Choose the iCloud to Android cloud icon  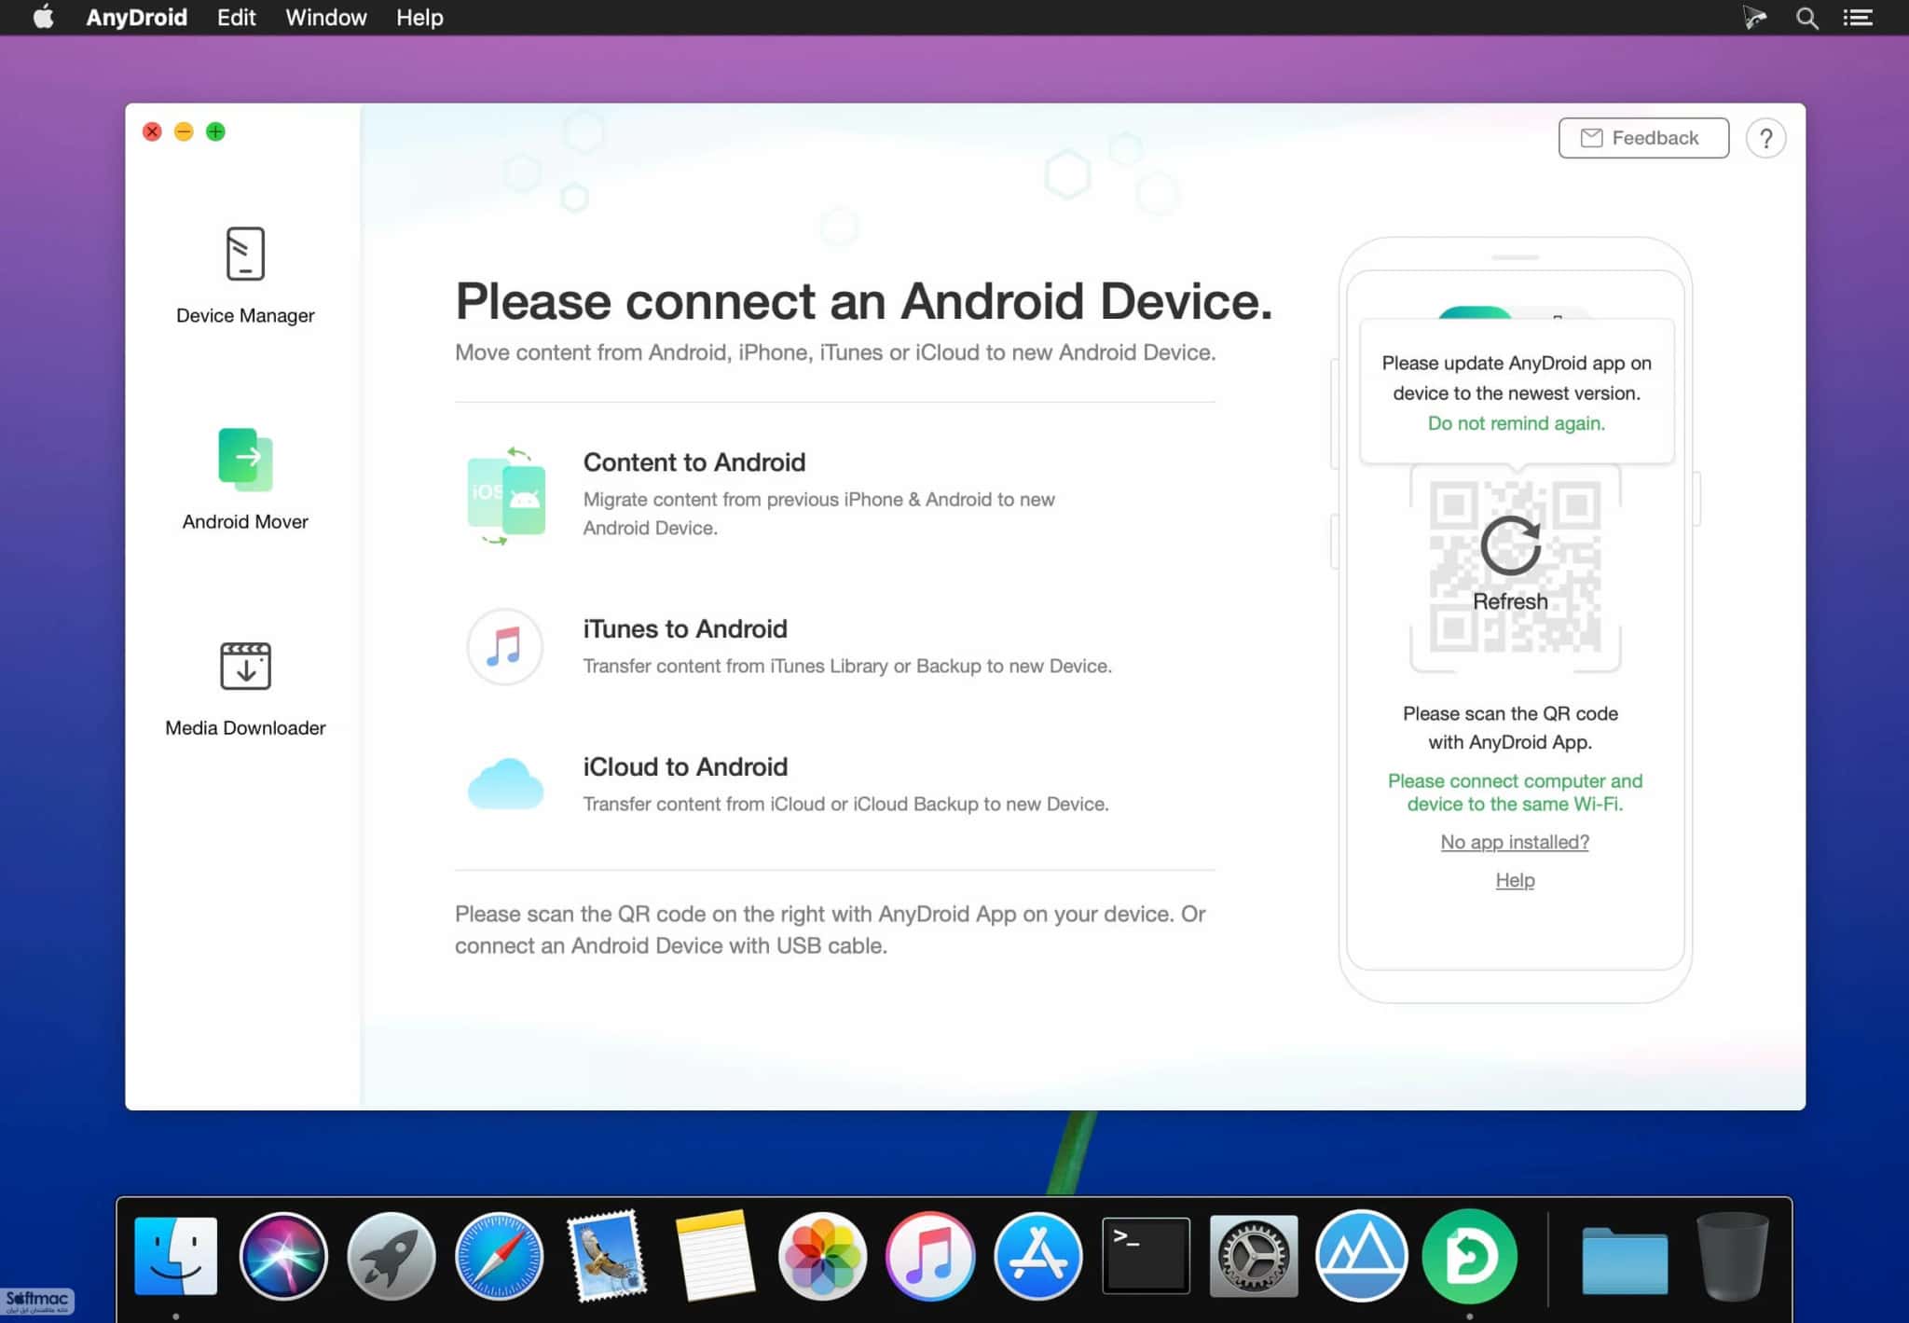[505, 783]
